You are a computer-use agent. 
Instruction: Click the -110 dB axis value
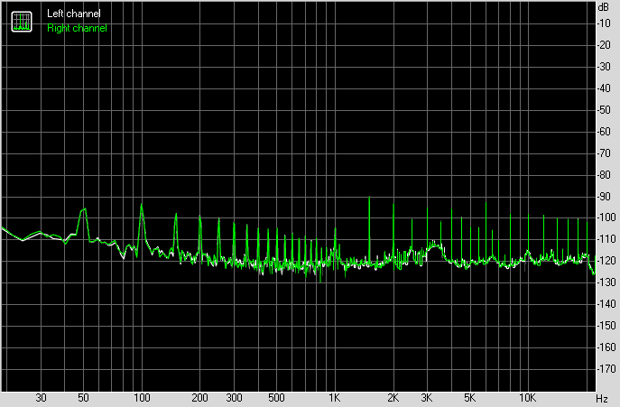[x=606, y=239]
